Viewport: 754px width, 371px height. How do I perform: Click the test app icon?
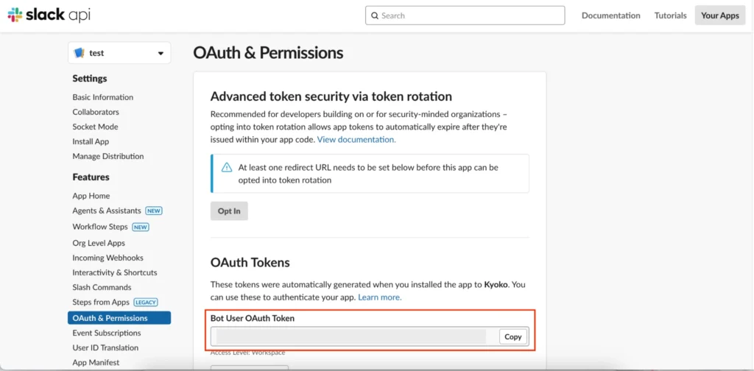[x=80, y=53]
